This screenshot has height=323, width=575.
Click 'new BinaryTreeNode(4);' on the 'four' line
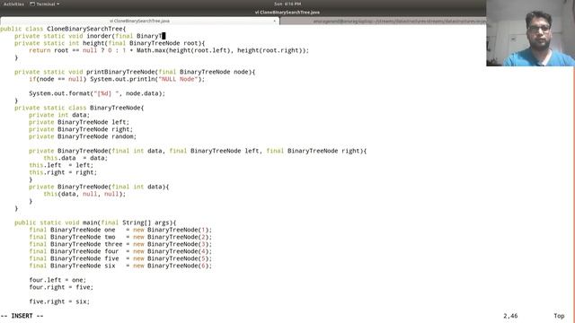(x=172, y=251)
